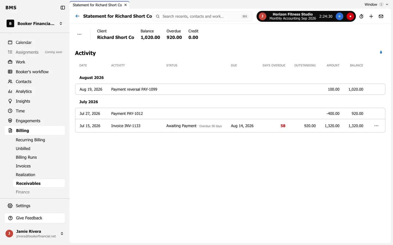Image resolution: width=393 pixels, height=245 pixels.
Task: Click the Horizon Fitness Studio timer label
Action: pyautogui.click(x=293, y=16)
